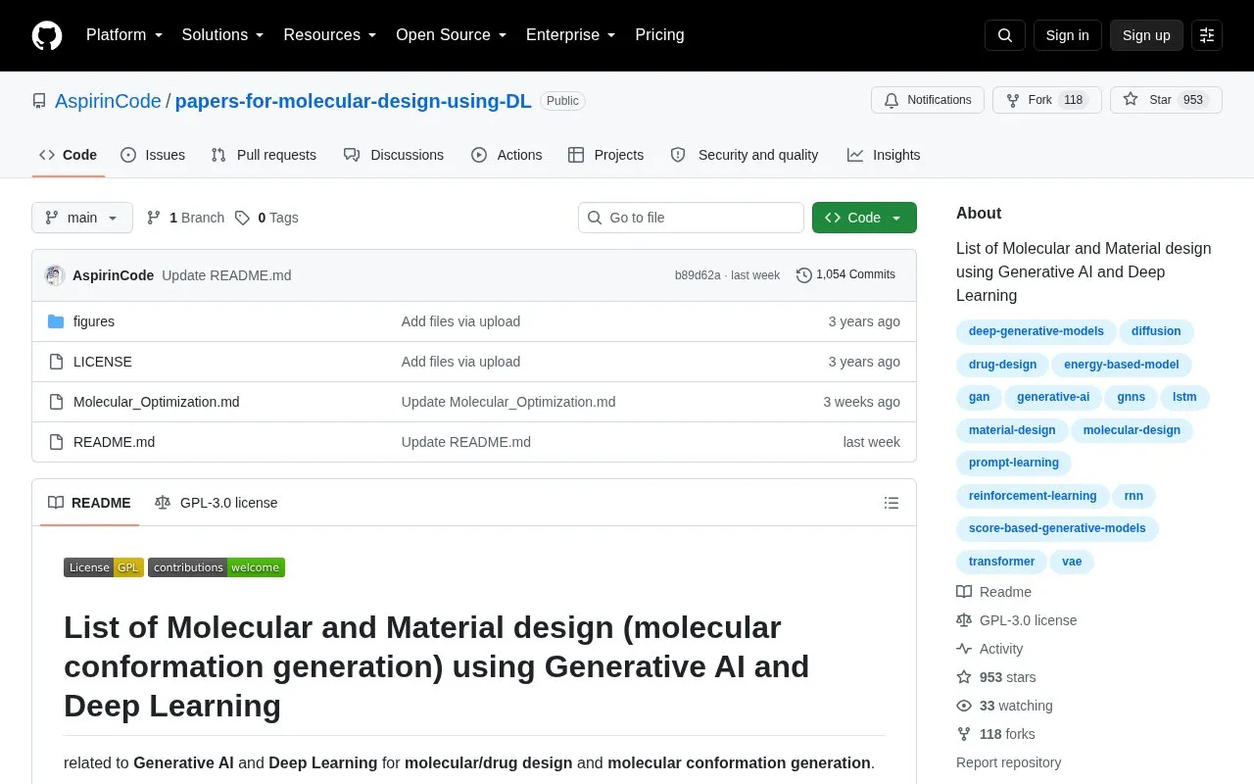1254x784 pixels.
Task: Click the GitHub logo icon
Action: coord(47,35)
